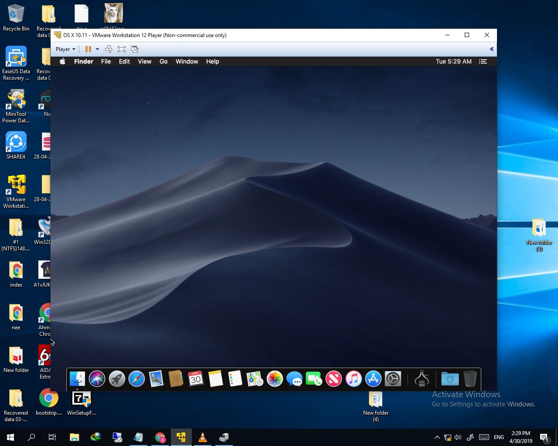Open the Mail stamp icon in dock
Screen dimensions: 558x446
tap(156, 379)
